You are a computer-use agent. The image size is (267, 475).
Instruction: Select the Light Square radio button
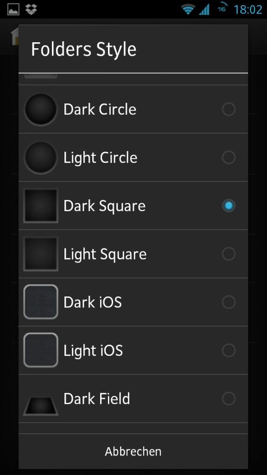click(229, 254)
